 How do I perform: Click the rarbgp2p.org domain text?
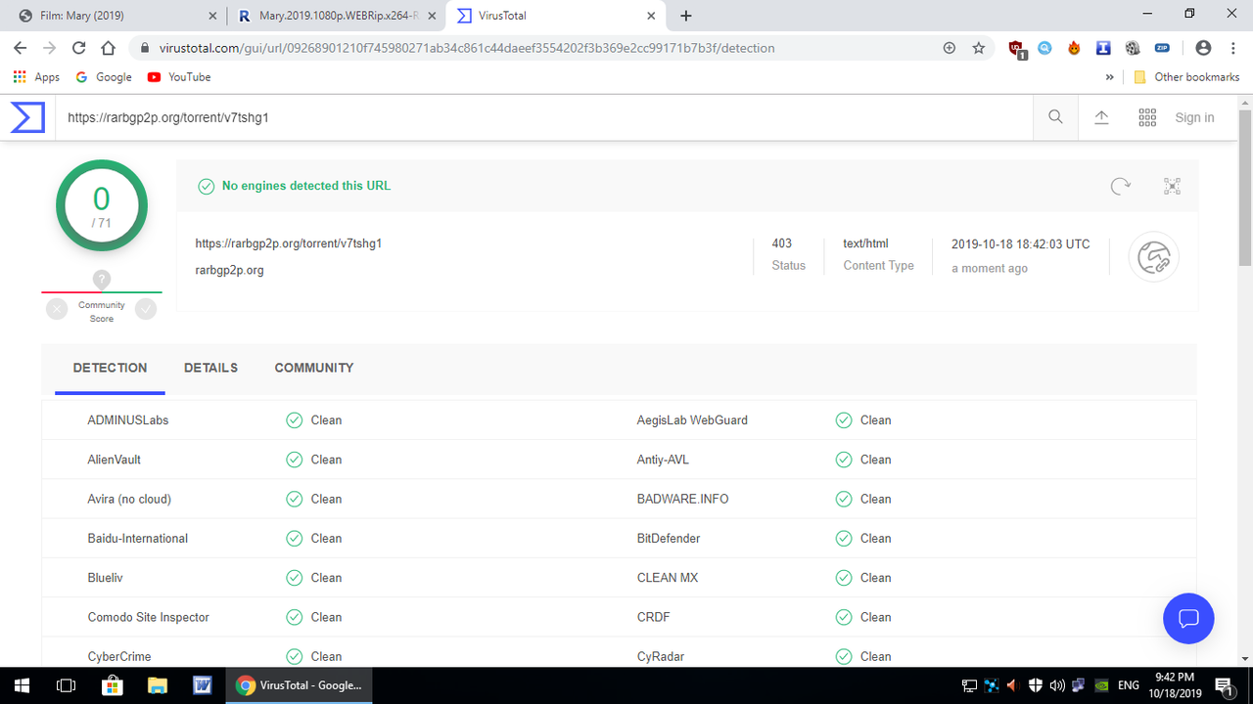pos(230,271)
